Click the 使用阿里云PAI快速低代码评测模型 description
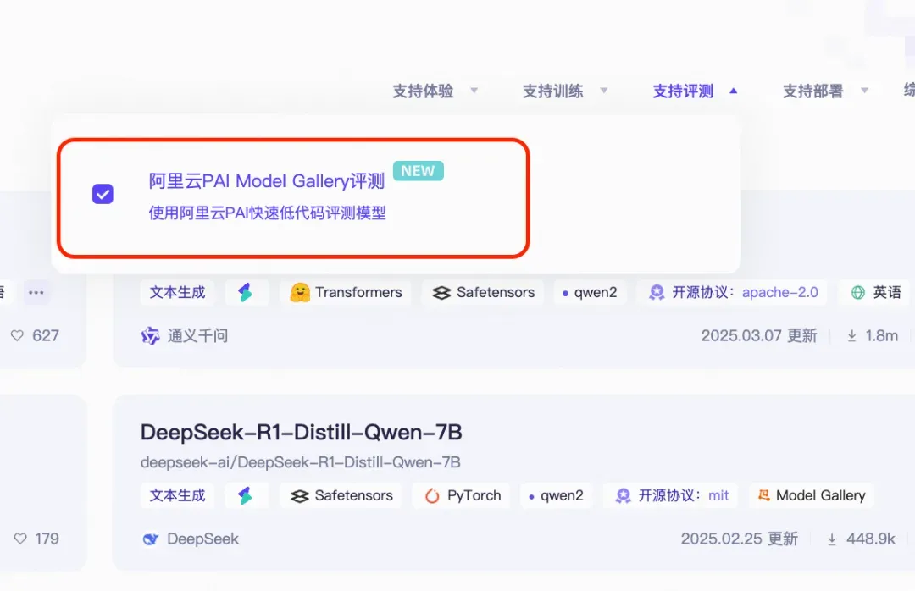Image resolution: width=915 pixels, height=591 pixels. click(x=267, y=213)
